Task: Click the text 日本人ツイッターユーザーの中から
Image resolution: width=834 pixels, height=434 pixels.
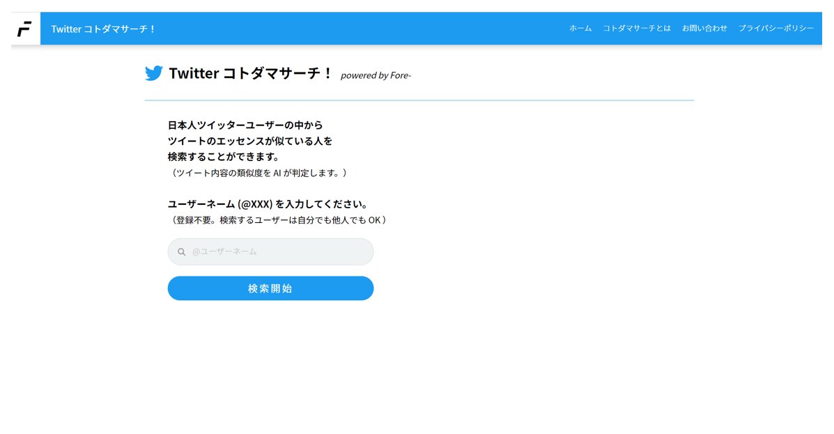Action: [245, 125]
